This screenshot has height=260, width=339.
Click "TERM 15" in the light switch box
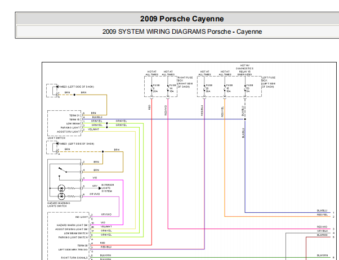pyautogui.click(x=74, y=119)
